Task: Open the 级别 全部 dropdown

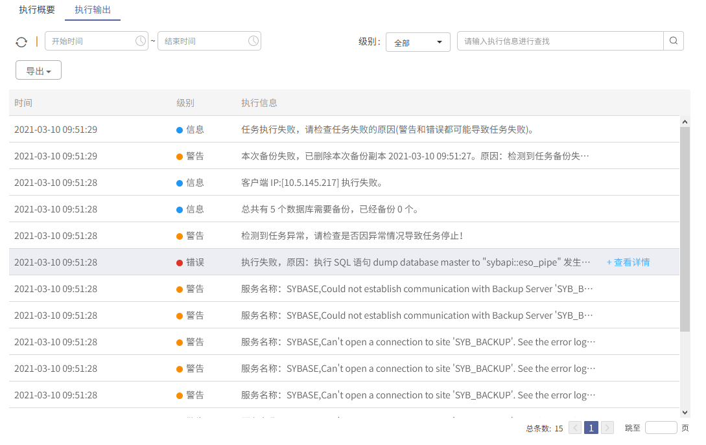Action: tap(418, 42)
